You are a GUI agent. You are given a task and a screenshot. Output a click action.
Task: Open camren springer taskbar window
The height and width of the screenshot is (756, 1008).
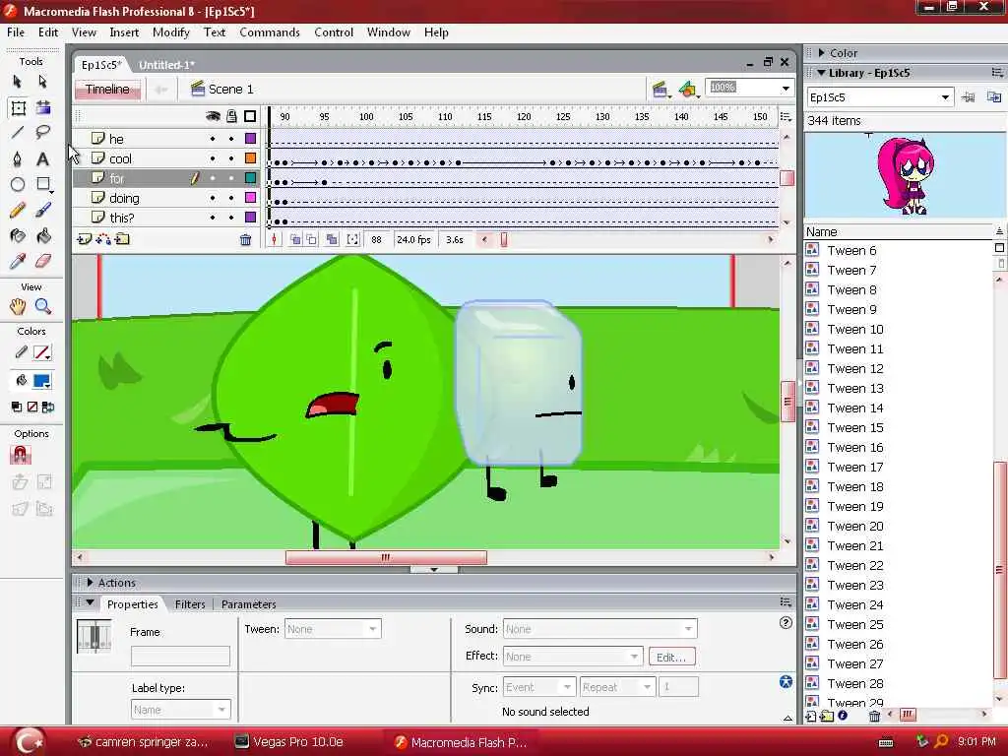coord(142,742)
